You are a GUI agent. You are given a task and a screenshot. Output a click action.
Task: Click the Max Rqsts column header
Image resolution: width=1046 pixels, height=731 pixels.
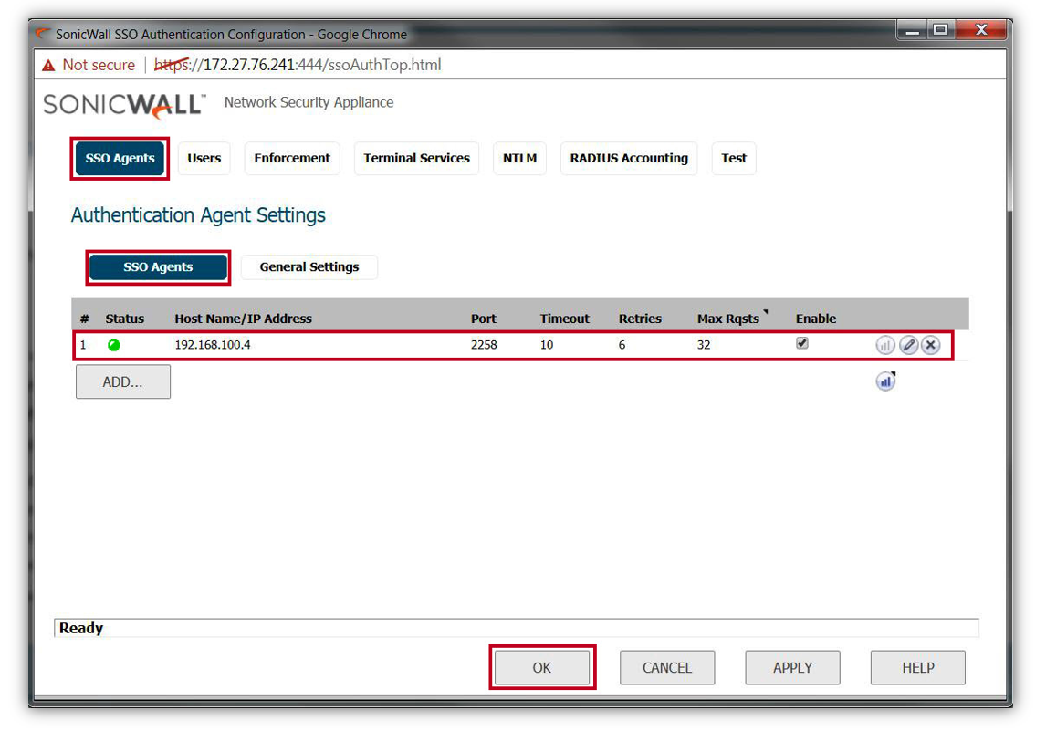727,319
